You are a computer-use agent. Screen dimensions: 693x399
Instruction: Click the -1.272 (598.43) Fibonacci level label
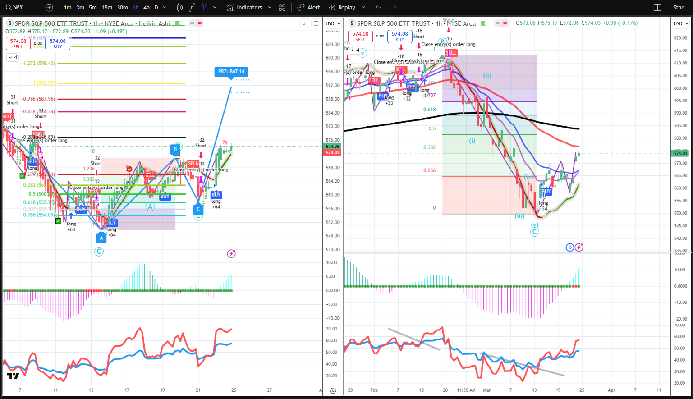click(38, 64)
